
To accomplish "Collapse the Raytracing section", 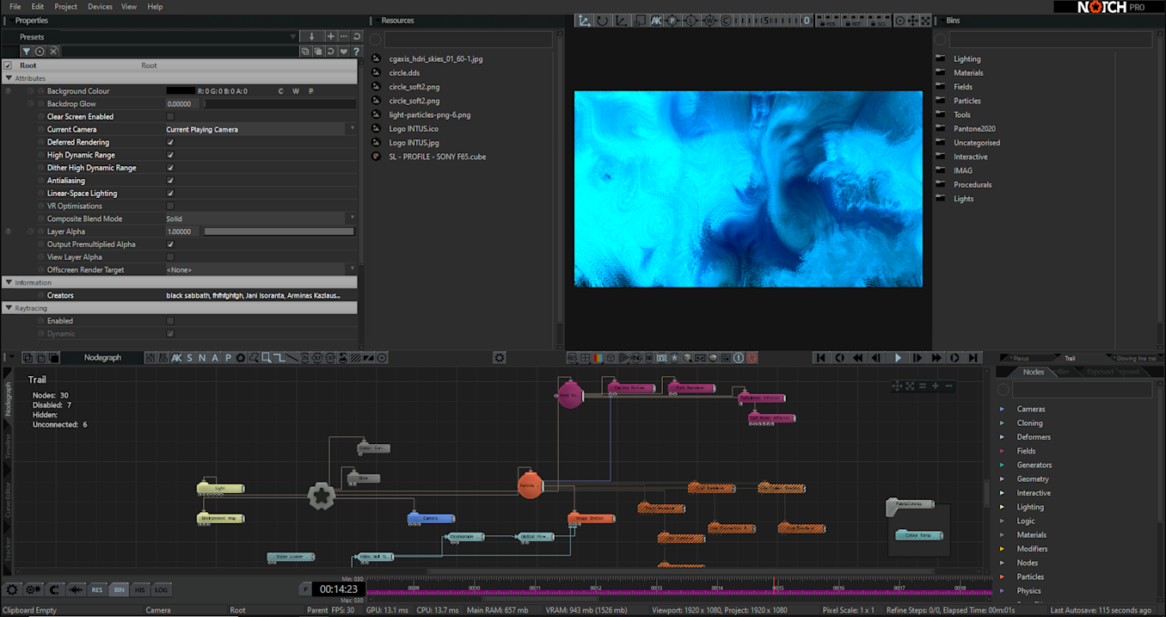I will pos(9,308).
